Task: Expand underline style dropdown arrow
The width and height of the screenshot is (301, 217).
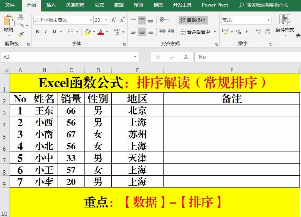Action: click(x=61, y=32)
